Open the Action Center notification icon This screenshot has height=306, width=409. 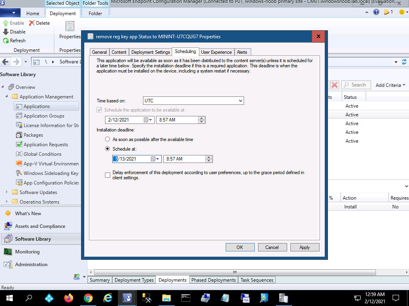click(x=396, y=298)
